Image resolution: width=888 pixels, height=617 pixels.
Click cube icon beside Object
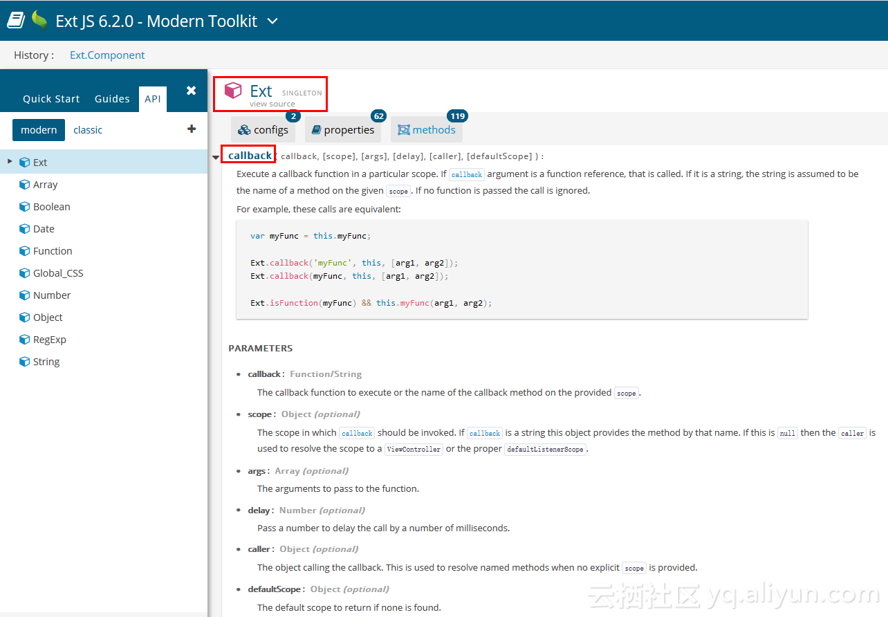[x=25, y=317]
